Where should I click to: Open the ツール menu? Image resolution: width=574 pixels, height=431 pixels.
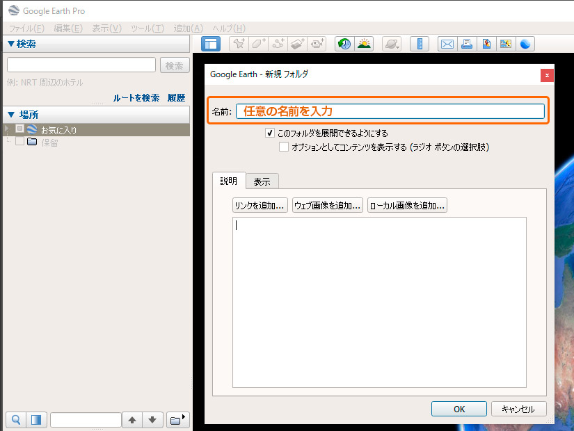[147, 29]
